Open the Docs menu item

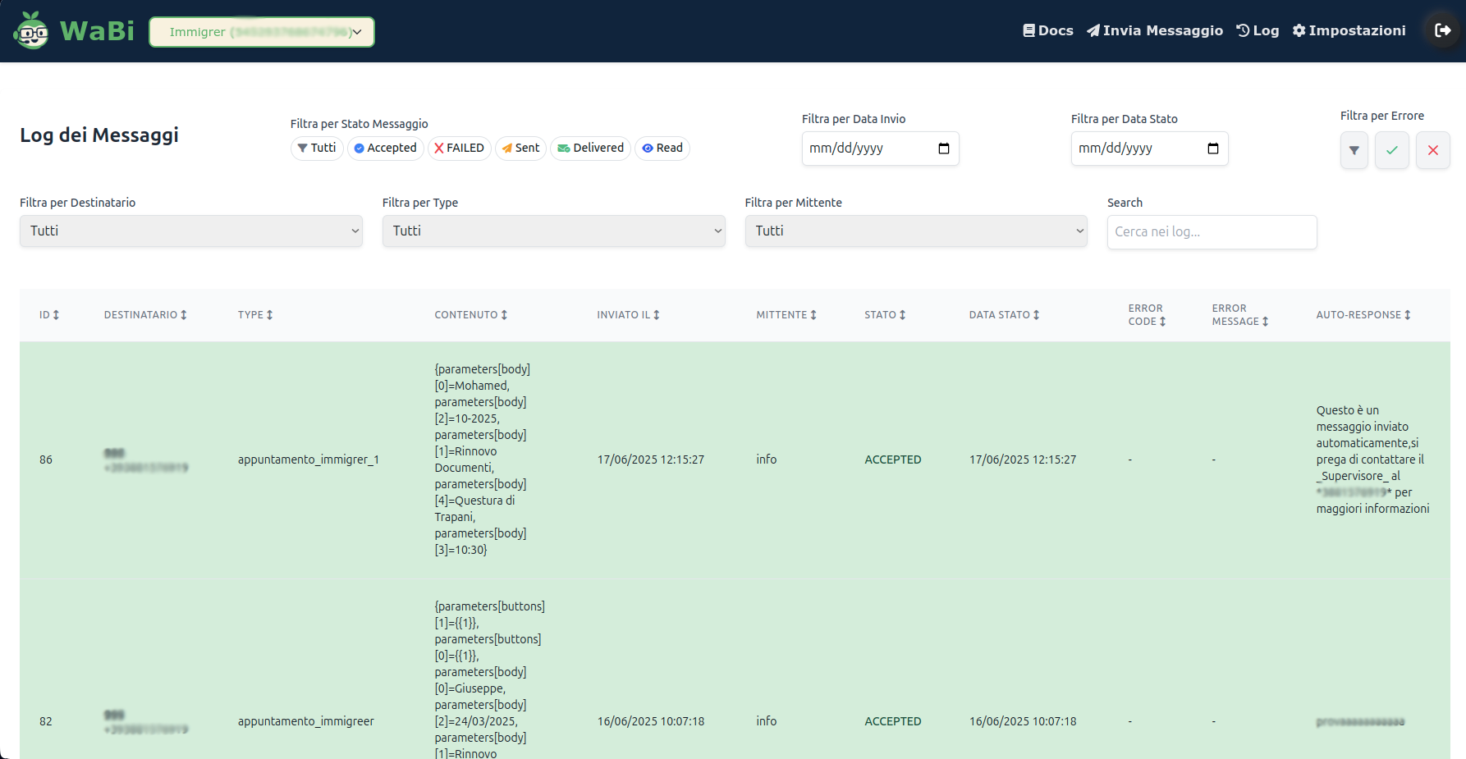click(1047, 31)
